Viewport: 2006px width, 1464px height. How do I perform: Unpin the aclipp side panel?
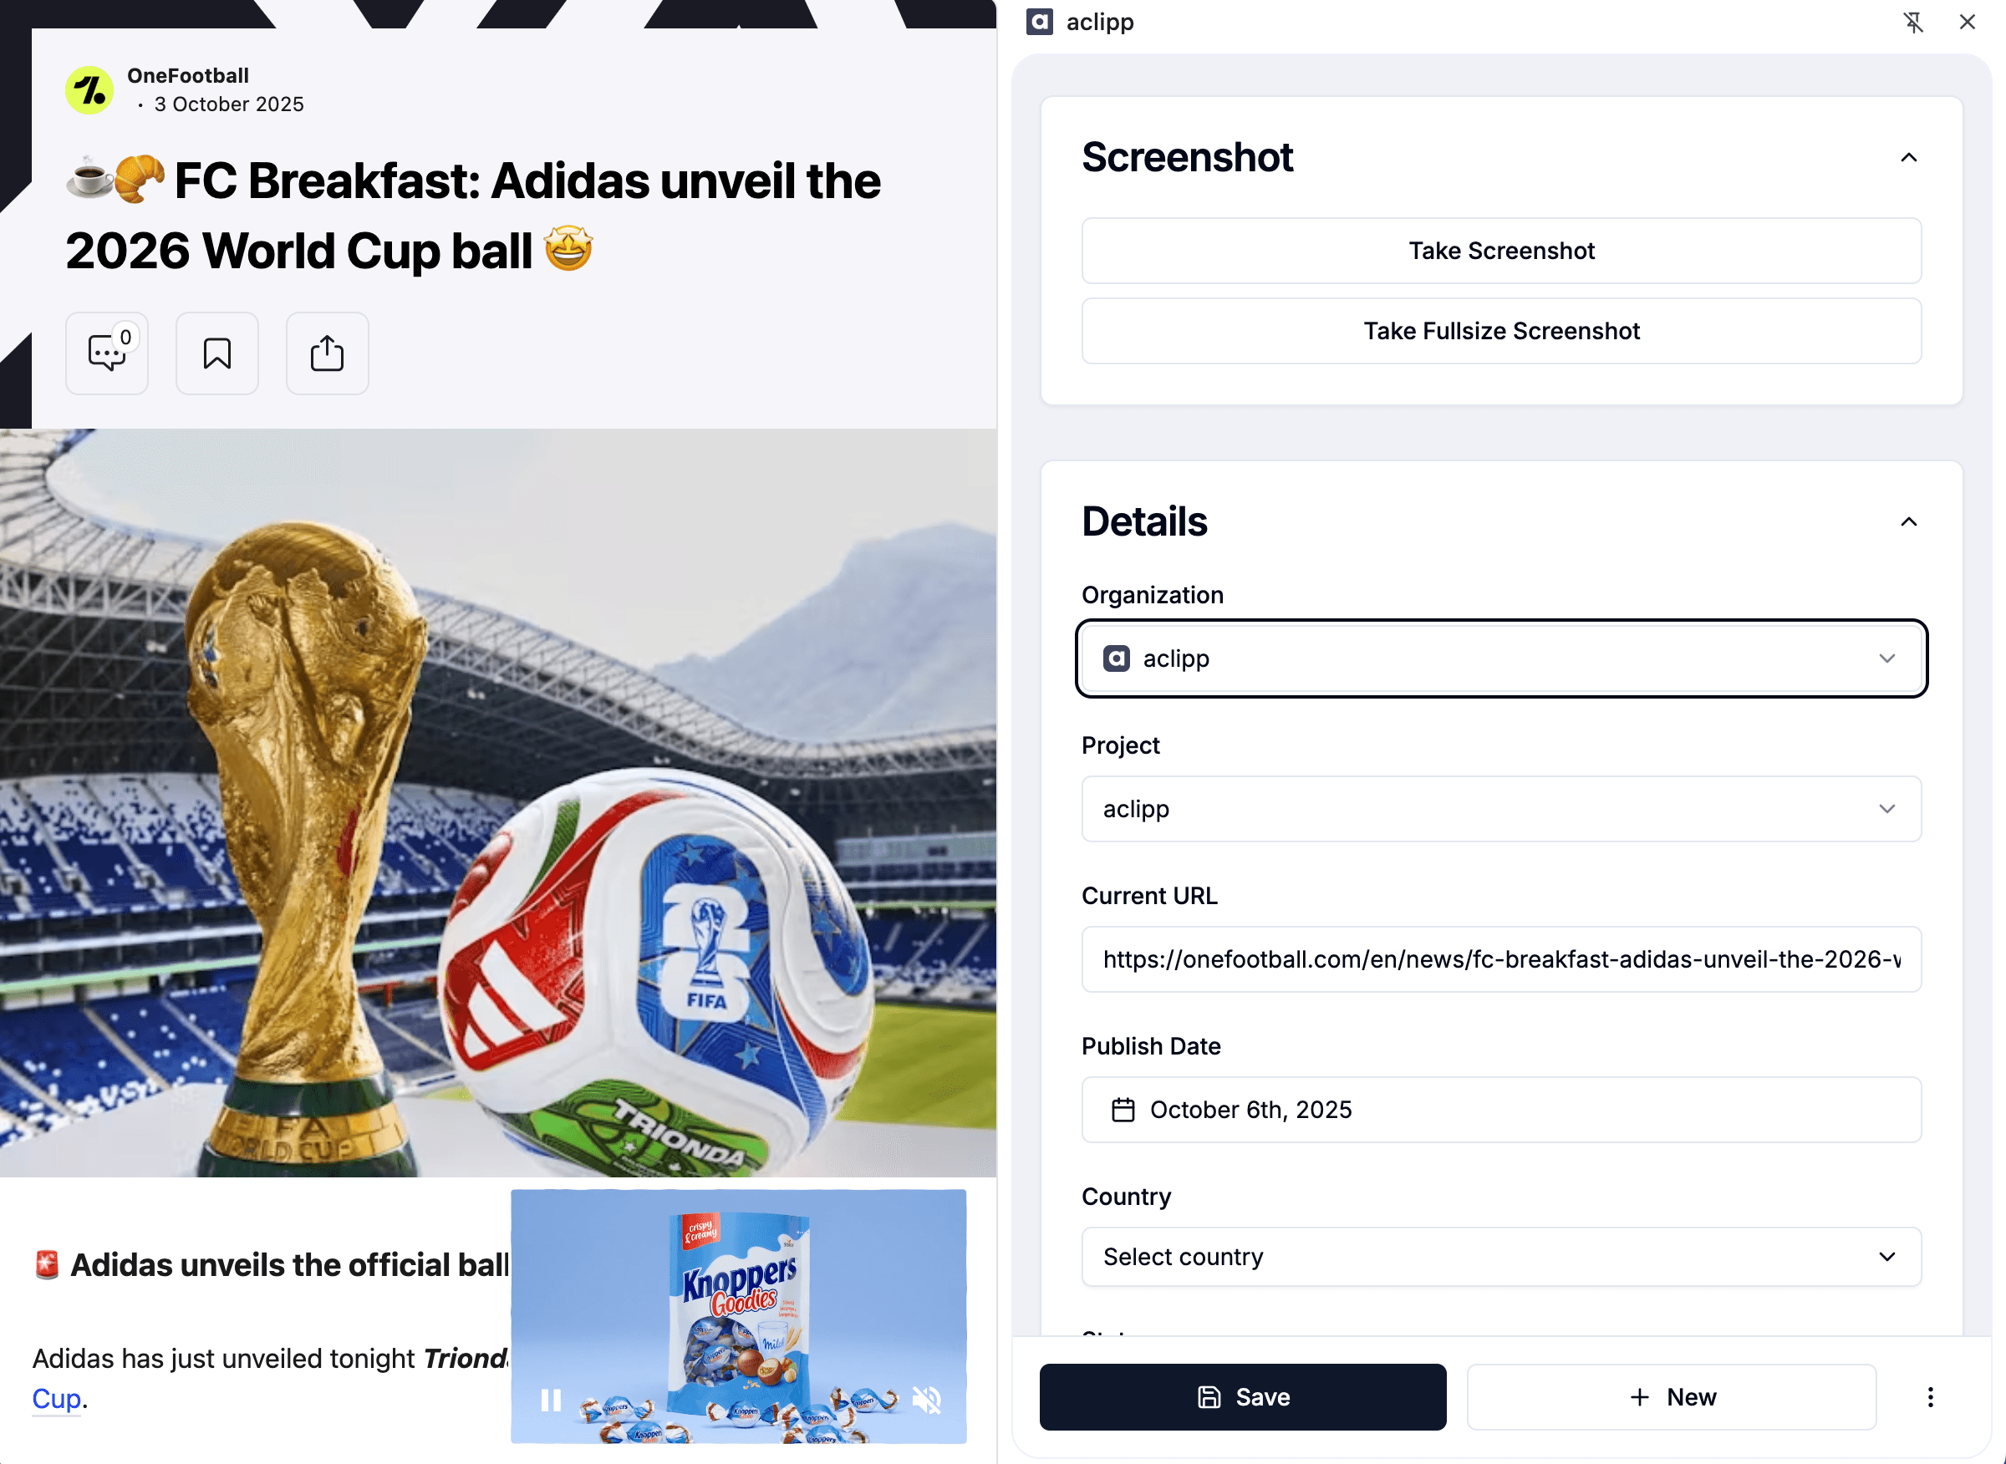tap(1914, 21)
